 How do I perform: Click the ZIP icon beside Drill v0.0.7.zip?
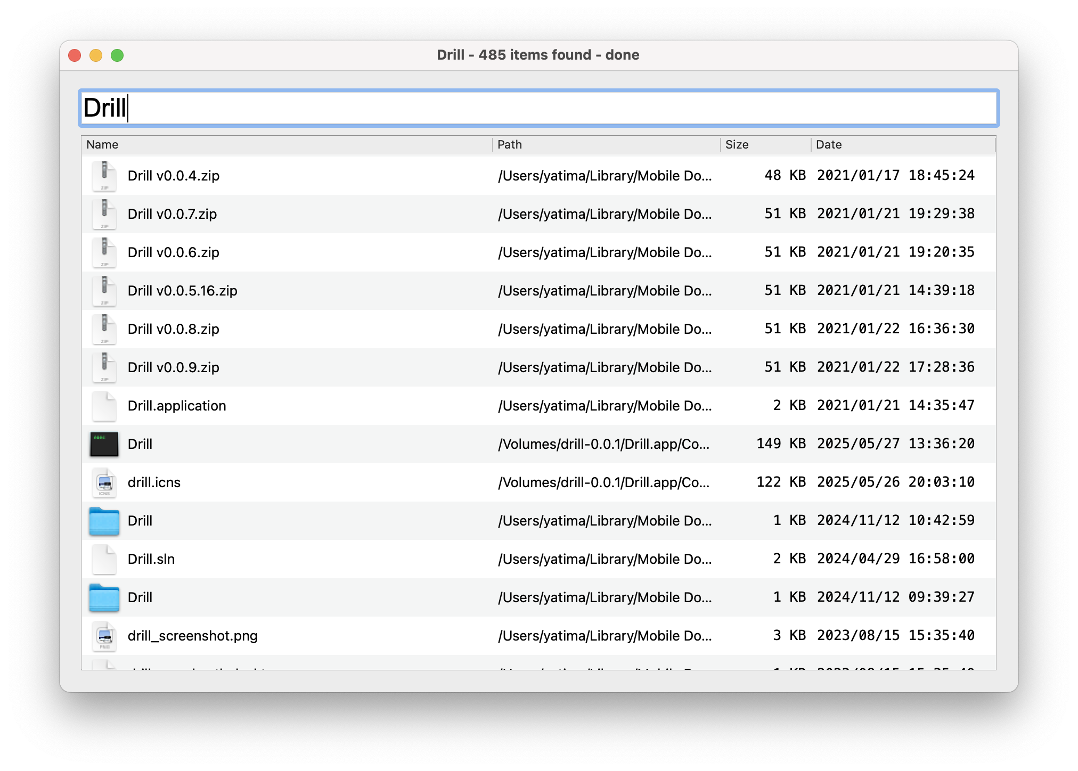point(104,214)
